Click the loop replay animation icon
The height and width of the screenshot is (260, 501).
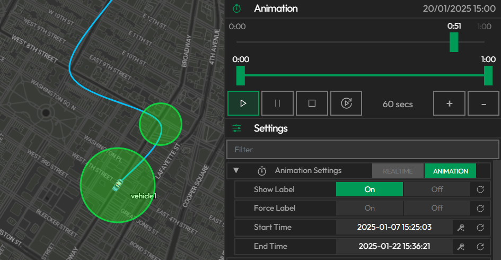pos(346,103)
